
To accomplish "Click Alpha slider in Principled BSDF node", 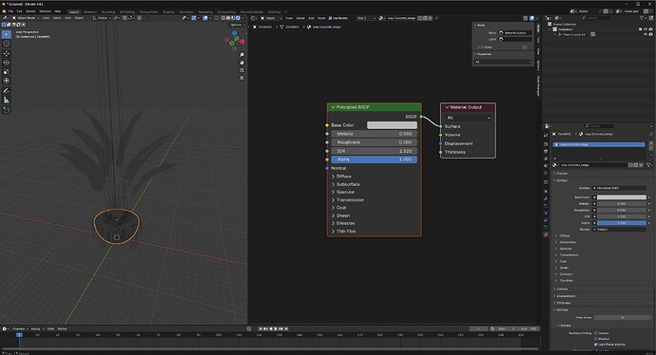I will point(374,159).
